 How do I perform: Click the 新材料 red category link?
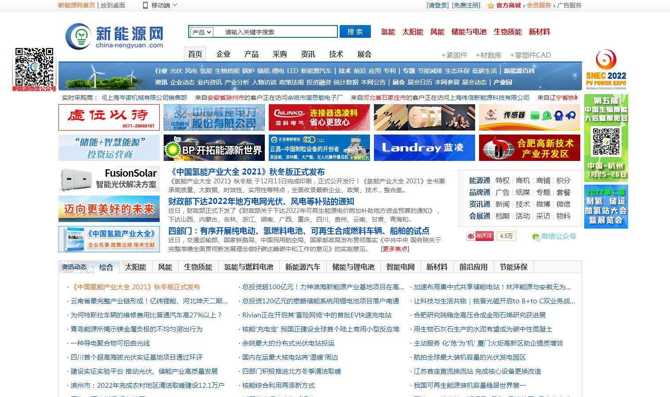[539, 32]
